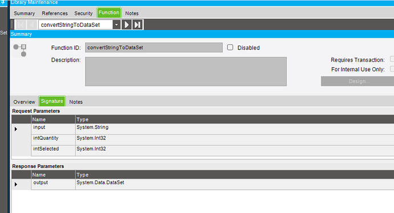Select the Signature sub-tab
Viewport: 394px width, 213px height.
pyautogui.click(x=52, y=101)
